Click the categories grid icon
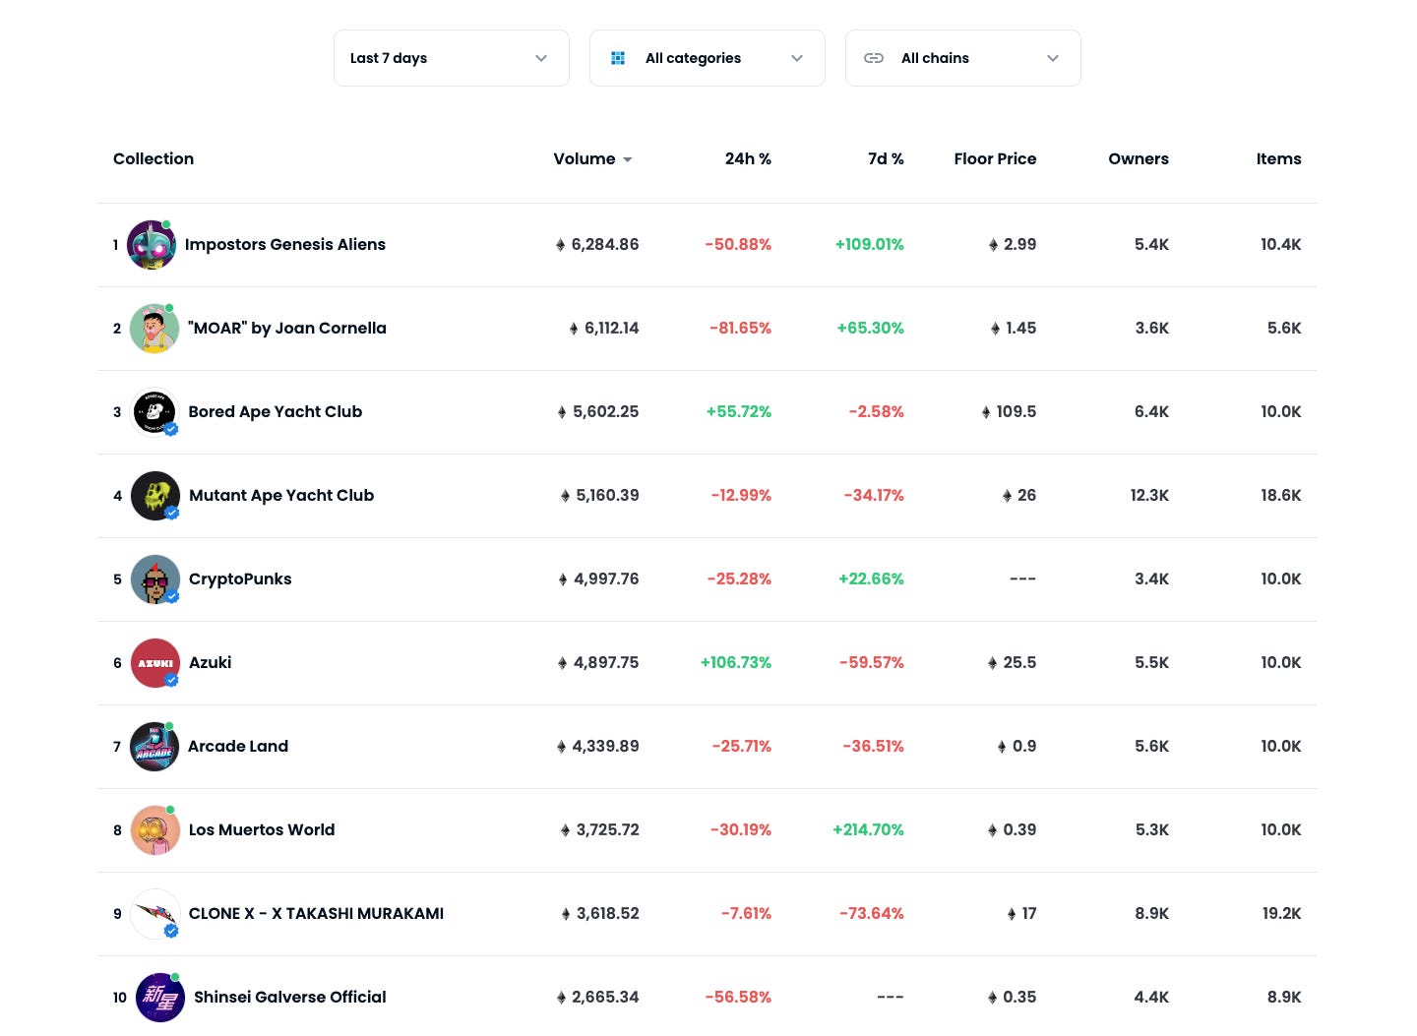 (618, 58)
